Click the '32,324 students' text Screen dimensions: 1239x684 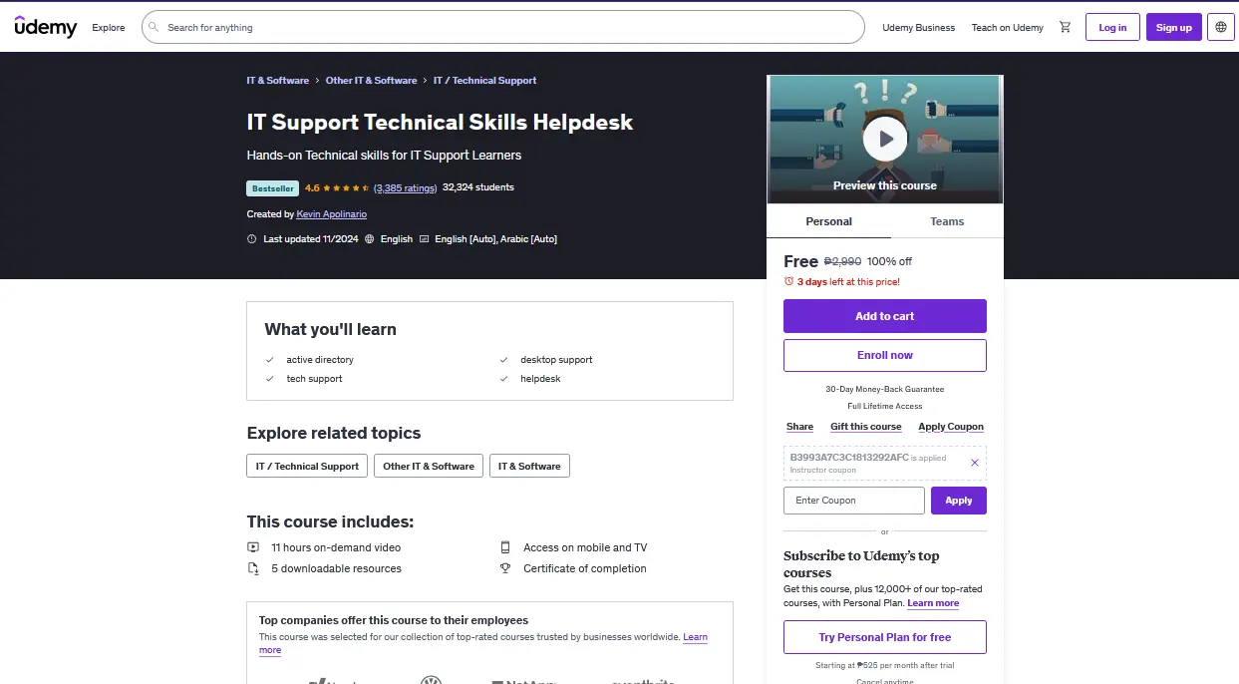click(x=478, y=187)
